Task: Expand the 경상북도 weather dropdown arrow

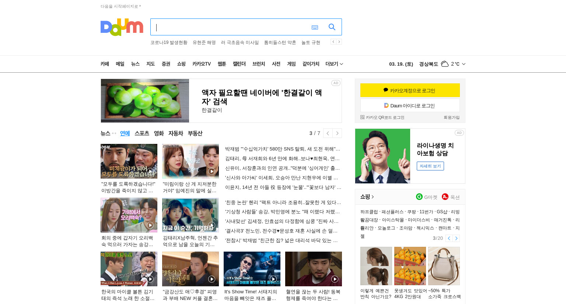Action: point(464,64)
